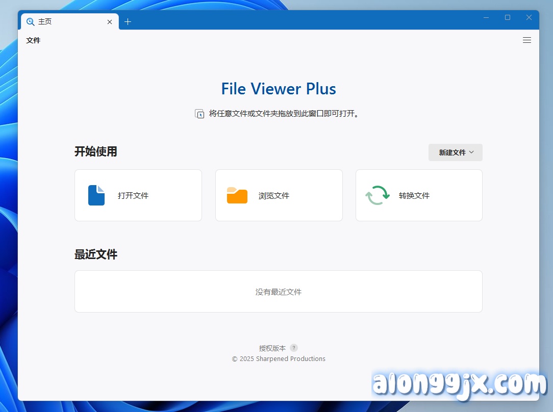
Task: Close the 主页 tab with its X
Action: 109,21
